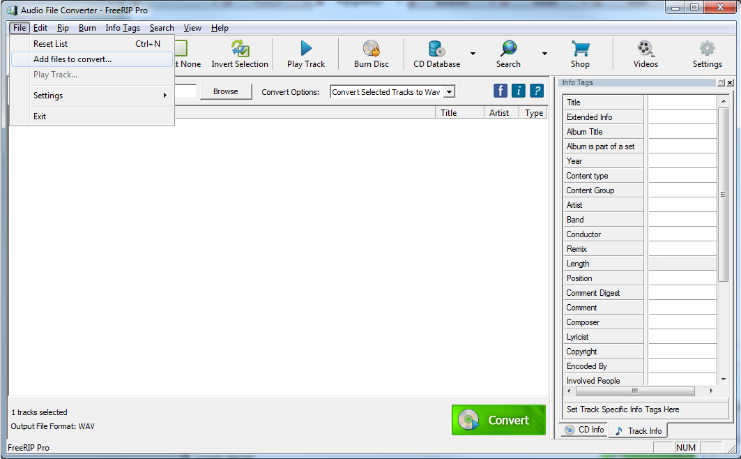This screenshot has width=741, height=459.
Task: Open the Info Tags menu
Action: click(123, 28)
